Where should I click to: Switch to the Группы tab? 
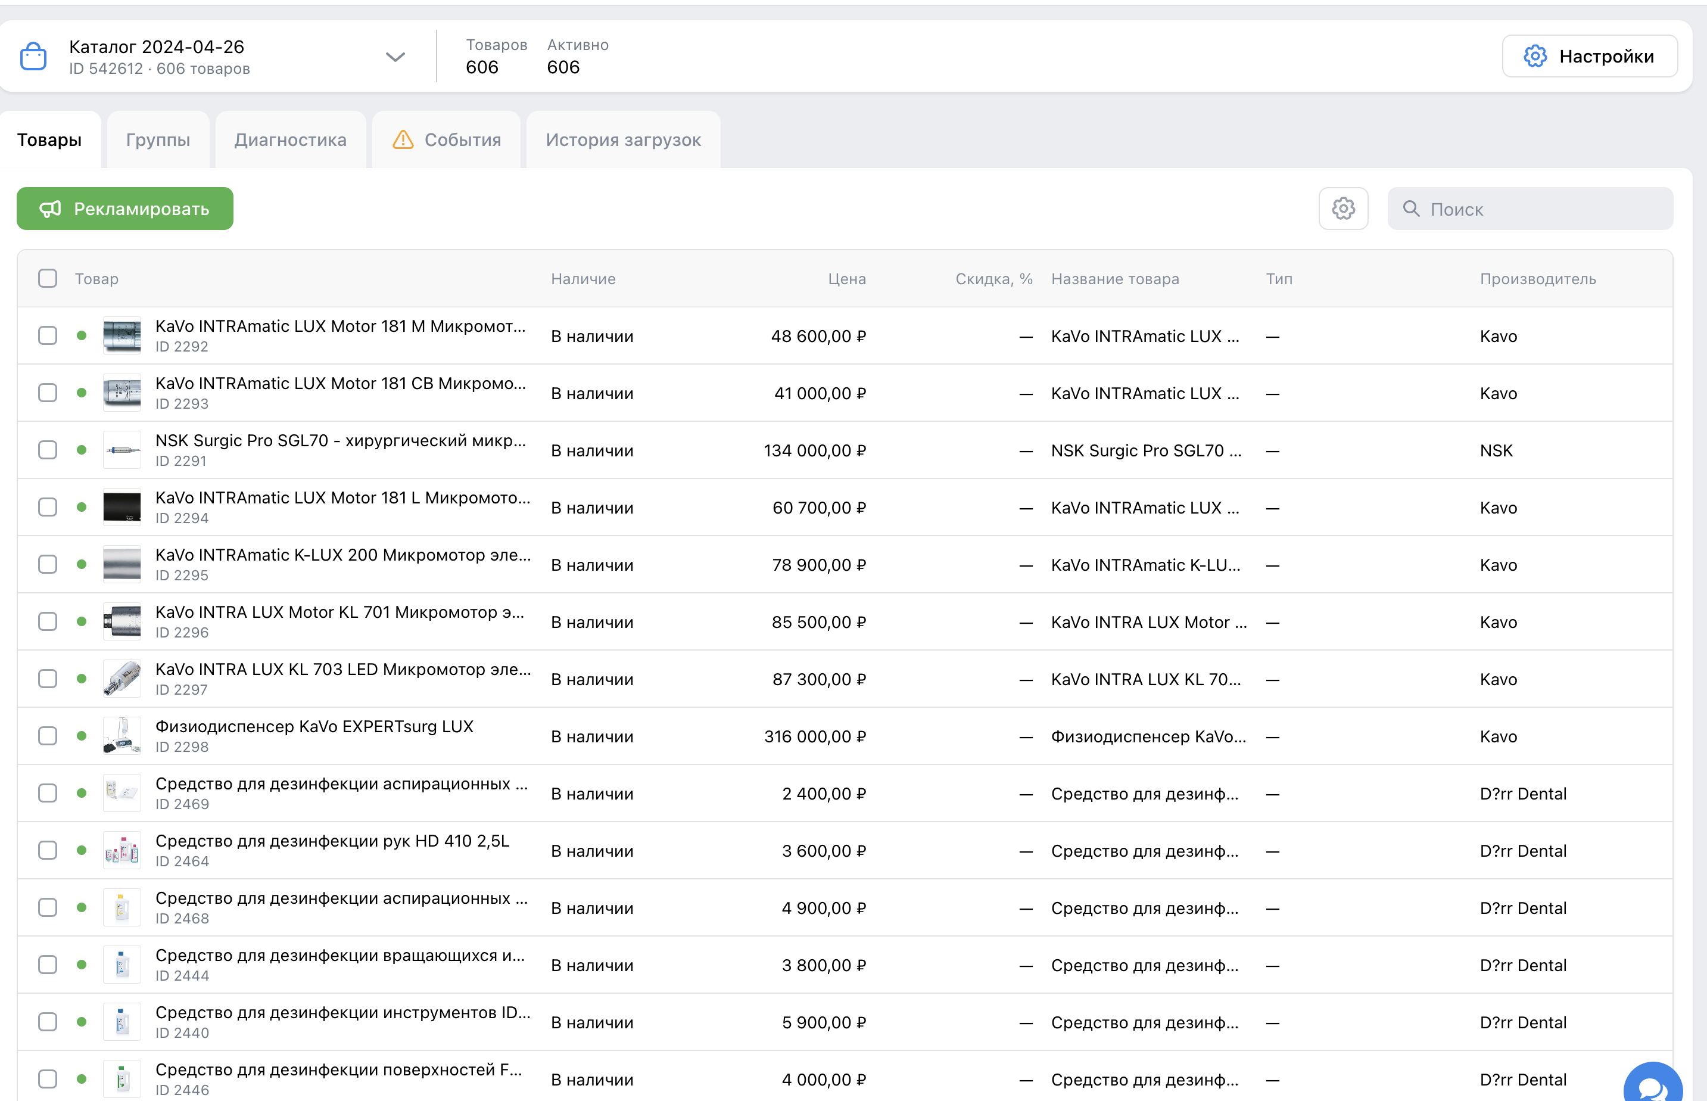(x=158, y=139)
